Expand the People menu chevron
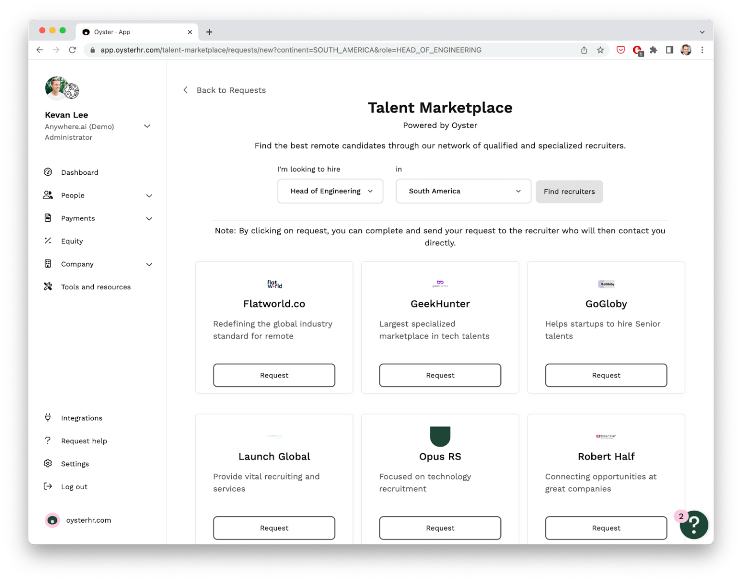 [149, 196]
